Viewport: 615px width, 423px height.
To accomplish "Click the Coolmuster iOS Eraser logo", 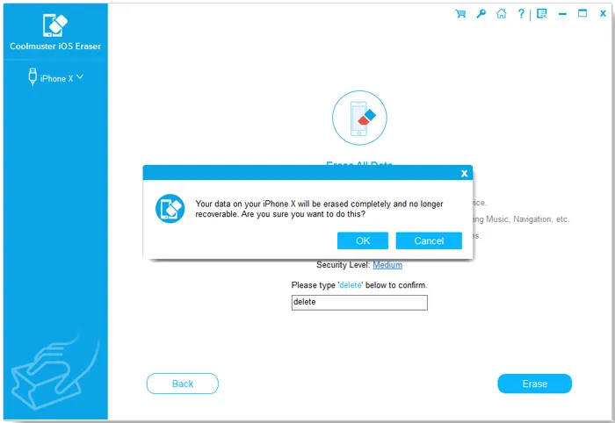I will [x=55, y=25].
